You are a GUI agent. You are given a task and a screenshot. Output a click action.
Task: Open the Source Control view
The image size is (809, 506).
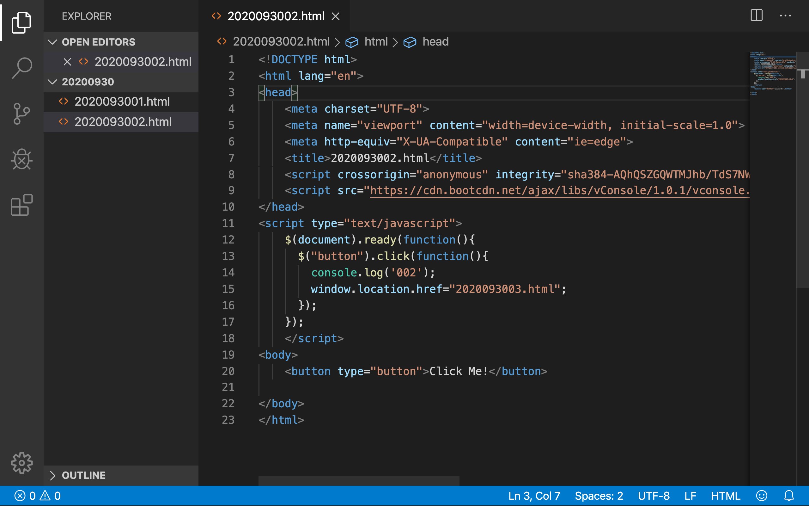tap(22, 114)
